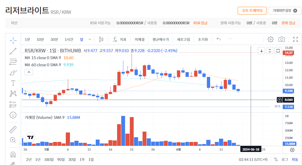Viewport: 302px width, 165px height.
Task: Click the RSR/KRW · 1일 · BITHUMB title
Action: coord(53,51)
